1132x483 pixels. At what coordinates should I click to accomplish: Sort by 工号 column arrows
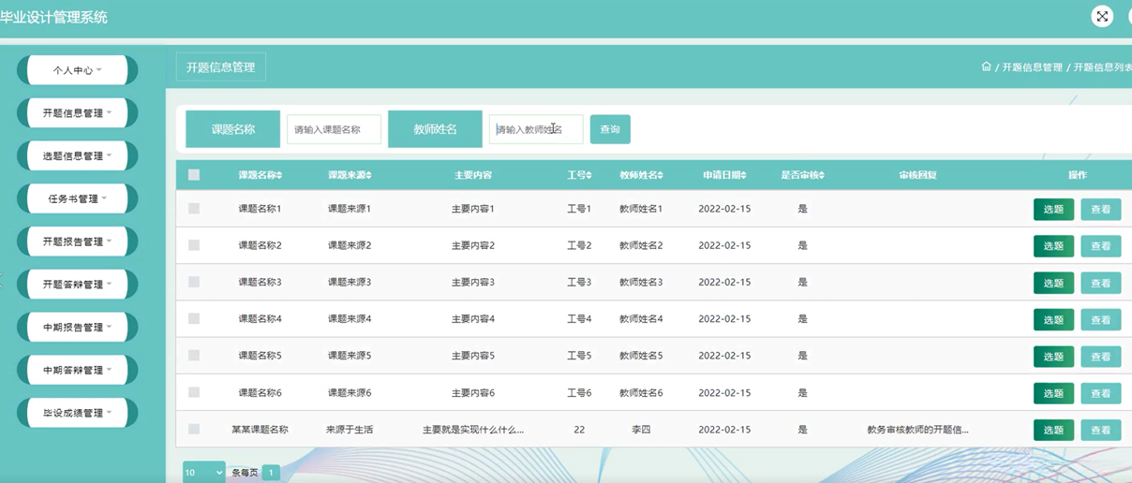(x=589, y=175)
